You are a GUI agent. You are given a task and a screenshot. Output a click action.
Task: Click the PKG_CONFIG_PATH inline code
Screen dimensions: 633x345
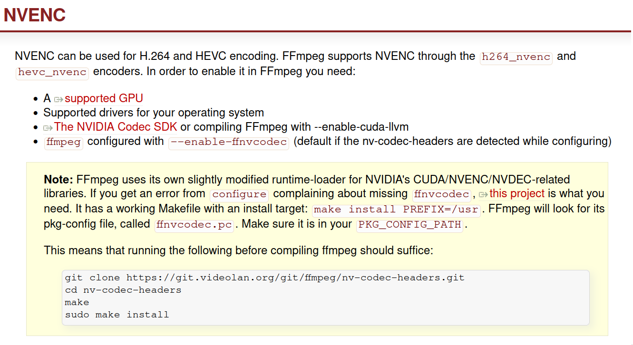(409, 225)
